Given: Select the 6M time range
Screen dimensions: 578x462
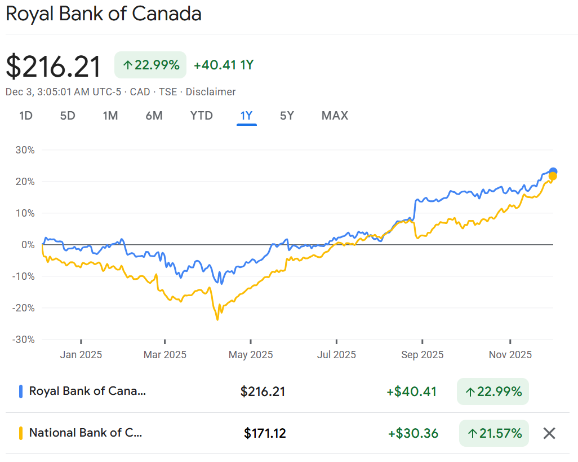Looking at the screenshot, I should click(154, 116).
